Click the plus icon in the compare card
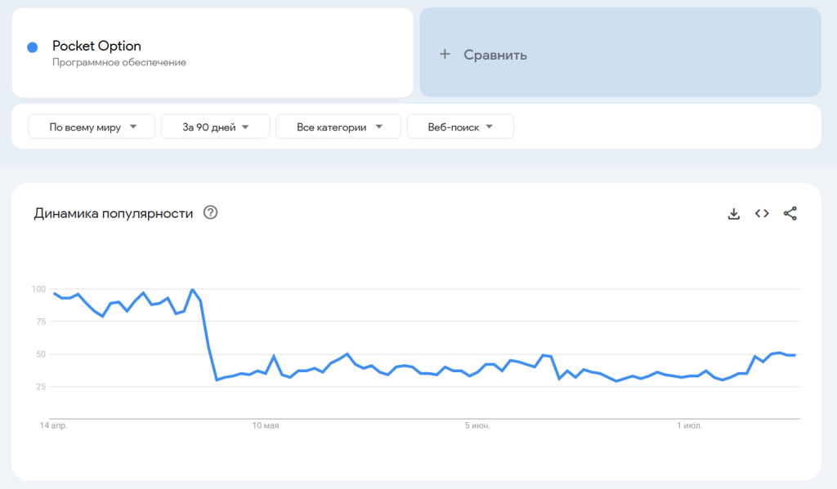Screen dimensions: 837x489 point(445,55)
